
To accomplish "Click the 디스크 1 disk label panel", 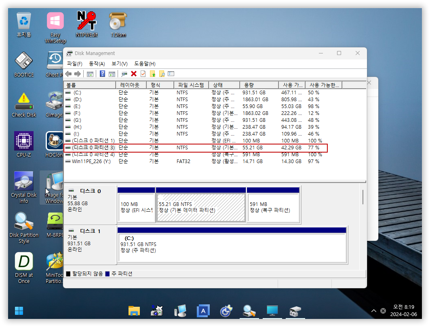I will point(90,245).
